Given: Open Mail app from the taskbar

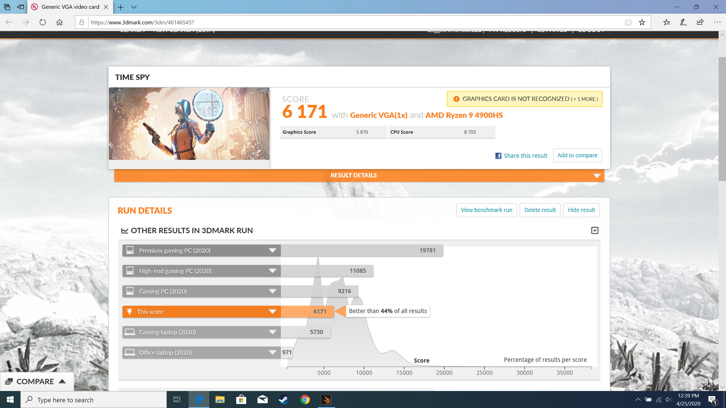Looking at the screenshot, I should click(x=263, y=399).
